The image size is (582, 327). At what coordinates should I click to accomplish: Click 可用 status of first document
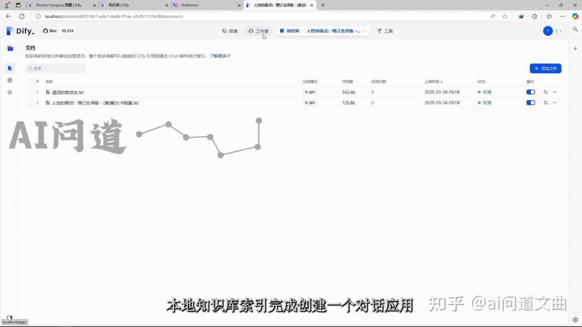(485, 92)
